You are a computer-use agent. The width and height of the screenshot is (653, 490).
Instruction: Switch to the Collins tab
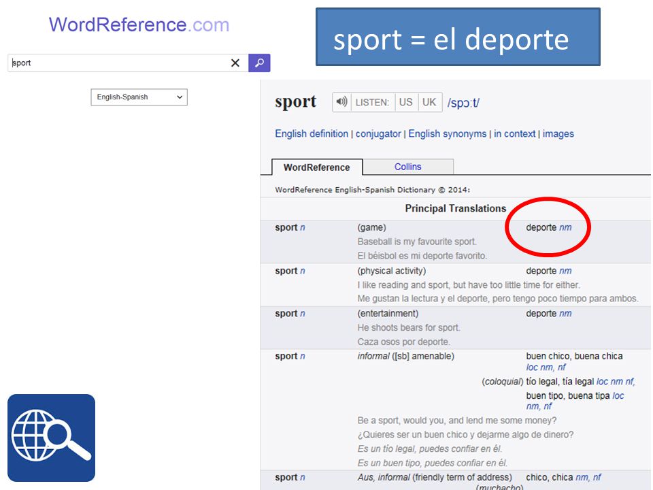tap(407, 167)
